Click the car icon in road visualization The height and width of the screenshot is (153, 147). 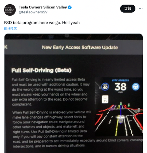pos(121,120)
